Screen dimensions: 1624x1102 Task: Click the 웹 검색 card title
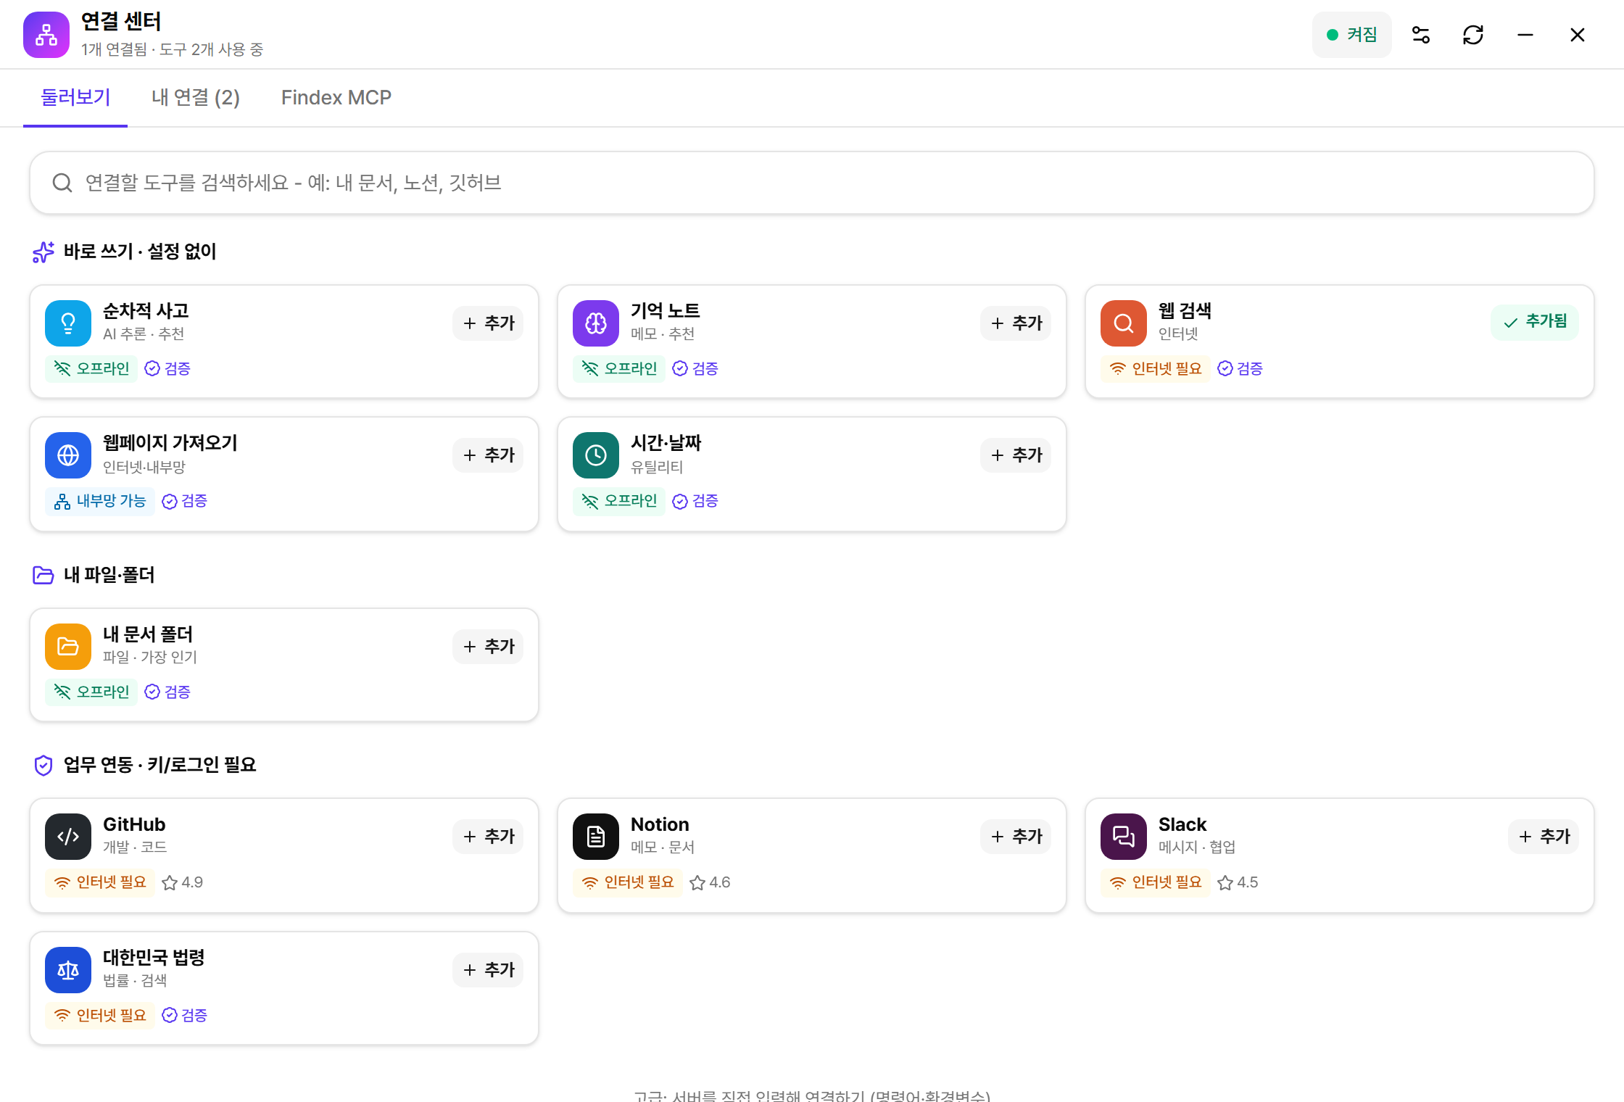pos(1185,311)
